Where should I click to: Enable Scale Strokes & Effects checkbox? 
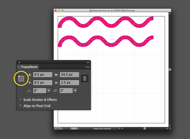click(20, 100)
